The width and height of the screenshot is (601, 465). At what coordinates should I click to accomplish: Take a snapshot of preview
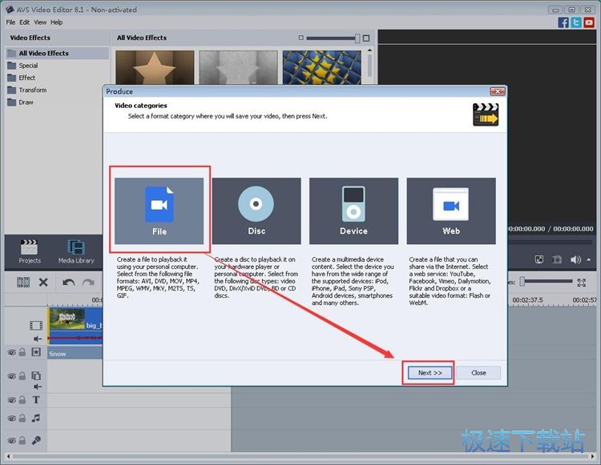point(557,259)
